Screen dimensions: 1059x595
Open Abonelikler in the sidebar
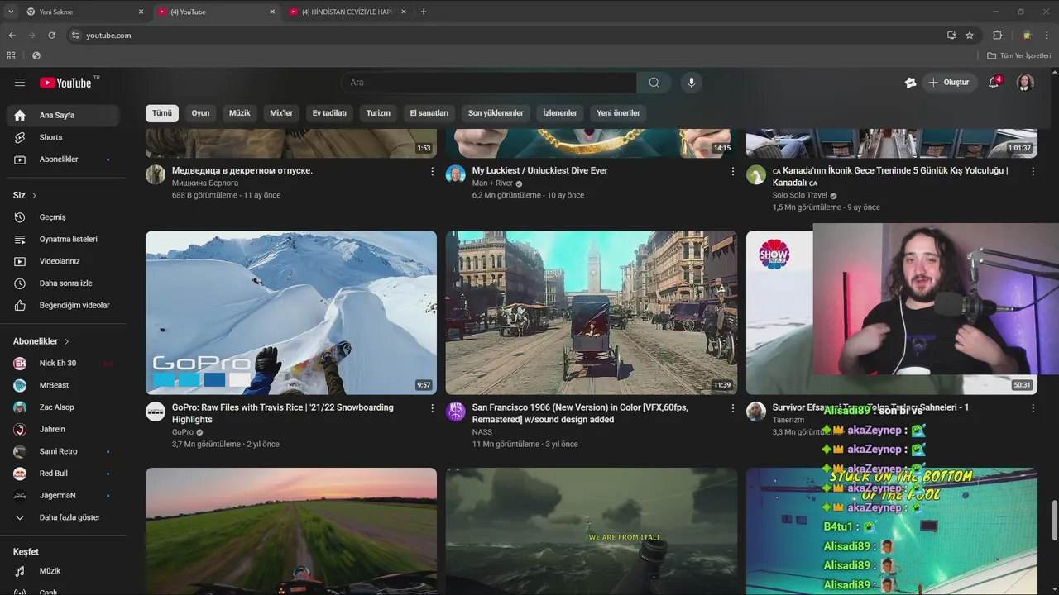tap(63, 159)
